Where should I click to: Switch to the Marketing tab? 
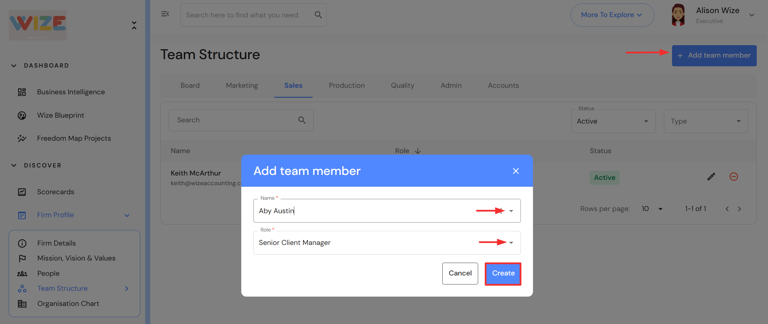coord(242,85)
